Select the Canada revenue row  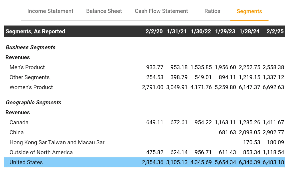(19, 123)
